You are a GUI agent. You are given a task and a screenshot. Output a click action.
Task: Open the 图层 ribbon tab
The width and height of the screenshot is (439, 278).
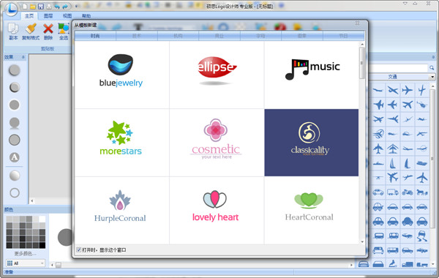point(48,15)
